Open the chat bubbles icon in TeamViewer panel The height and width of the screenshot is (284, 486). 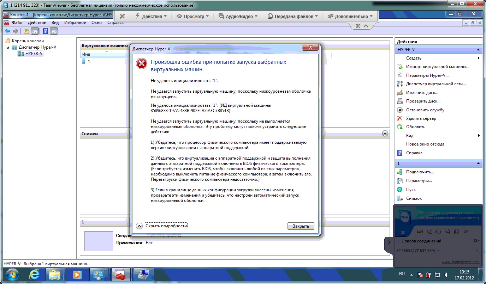coord(448,231)
